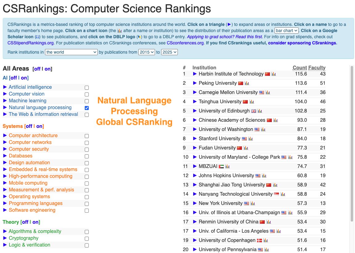This screenshot has height=253, width=355.
Task: Click the rankings list scrollbar
Action: pyautogui.click(x=351, y=148)
